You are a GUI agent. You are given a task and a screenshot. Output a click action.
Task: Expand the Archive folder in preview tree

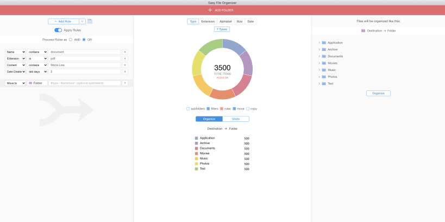pos(319,49)
